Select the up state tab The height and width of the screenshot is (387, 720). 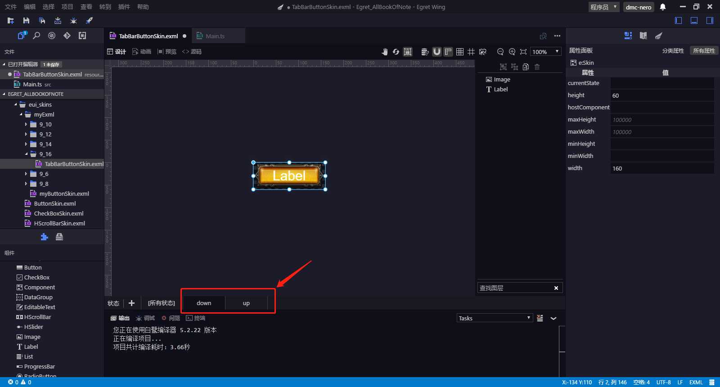point(246,303)
